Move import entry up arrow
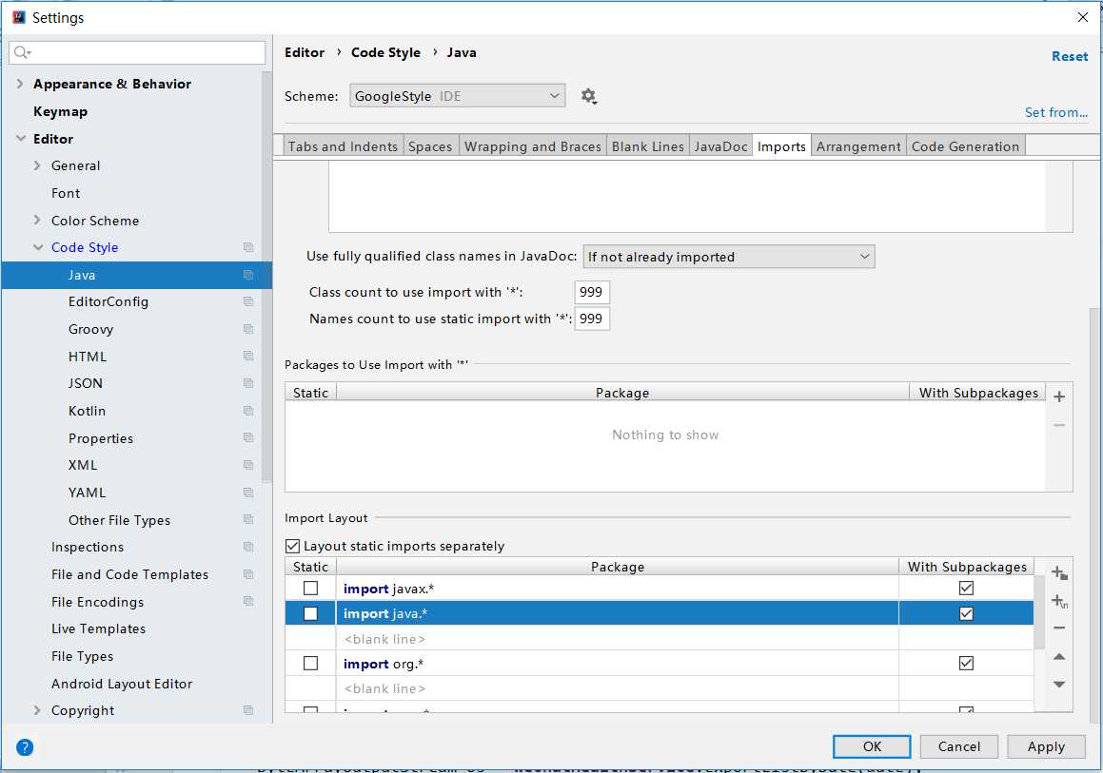1103x773 pixels. 1058,656
